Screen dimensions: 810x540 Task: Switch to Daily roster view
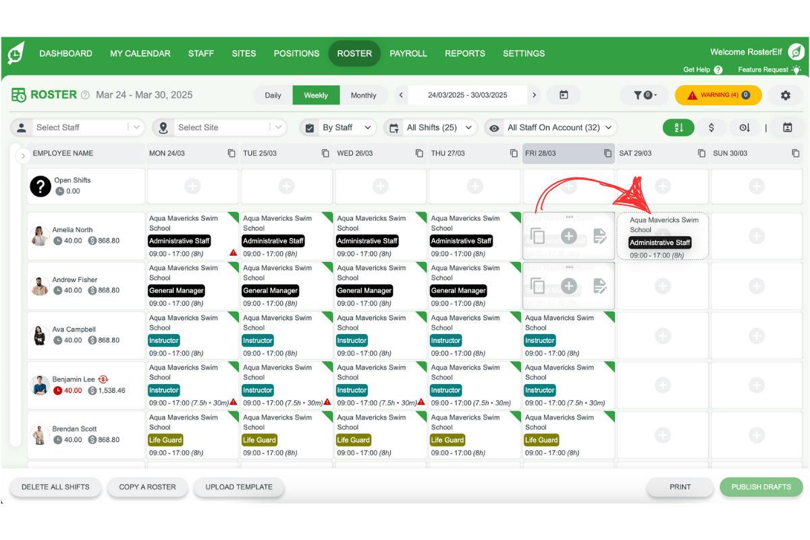[273, 95]
